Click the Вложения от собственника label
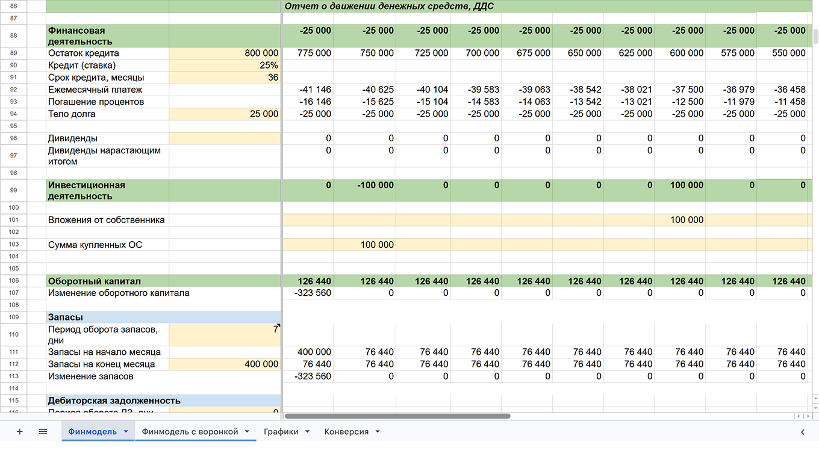Screen dimensions: 819x472 [x=106, y=220]
